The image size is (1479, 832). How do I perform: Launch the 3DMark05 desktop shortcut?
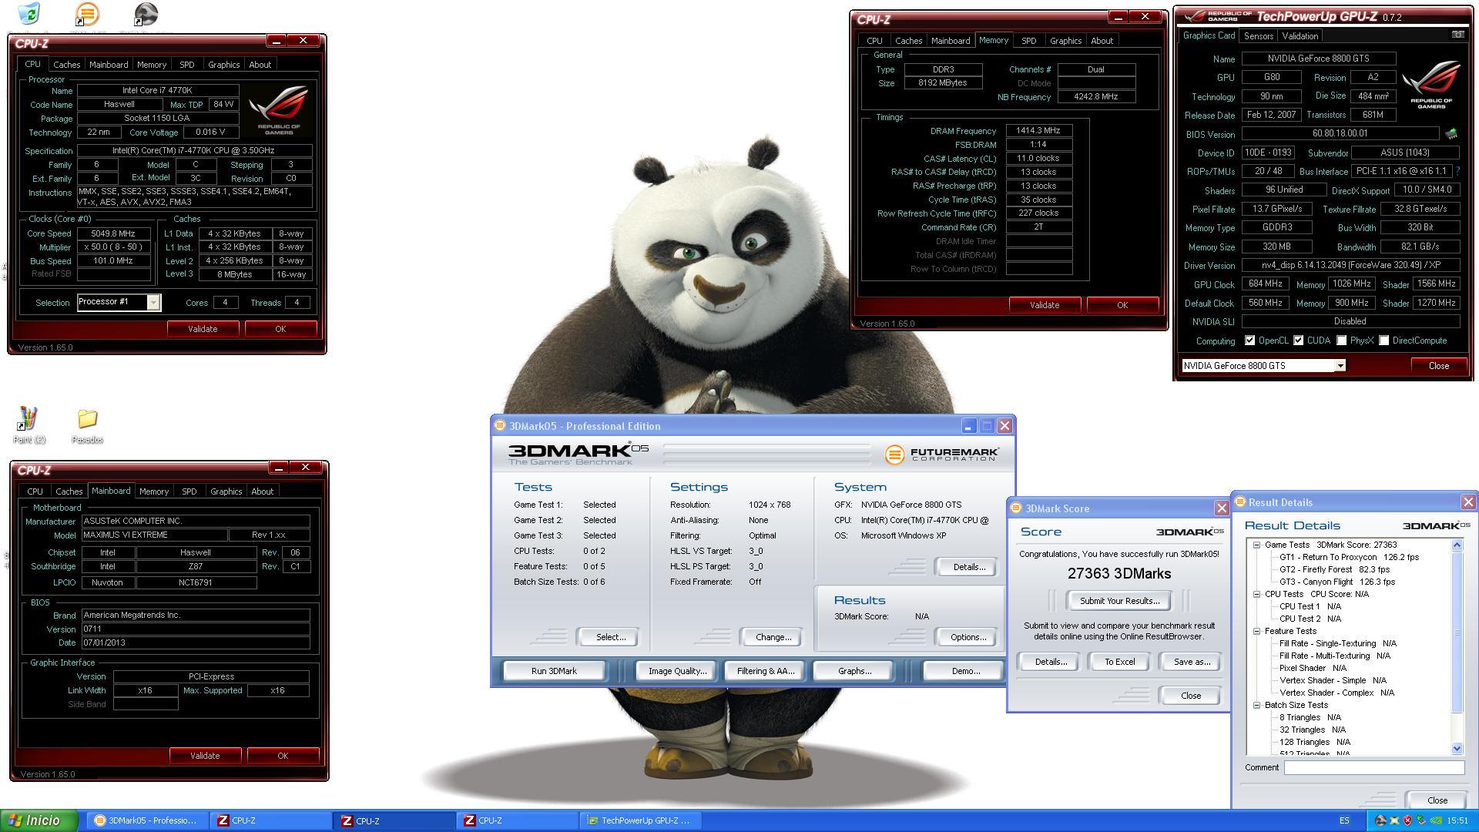(87, 14)
